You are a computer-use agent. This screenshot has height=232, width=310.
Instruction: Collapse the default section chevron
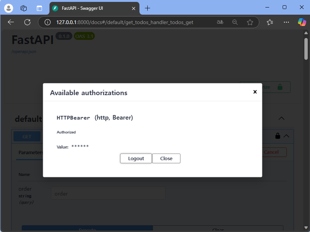tap(282, 118)
